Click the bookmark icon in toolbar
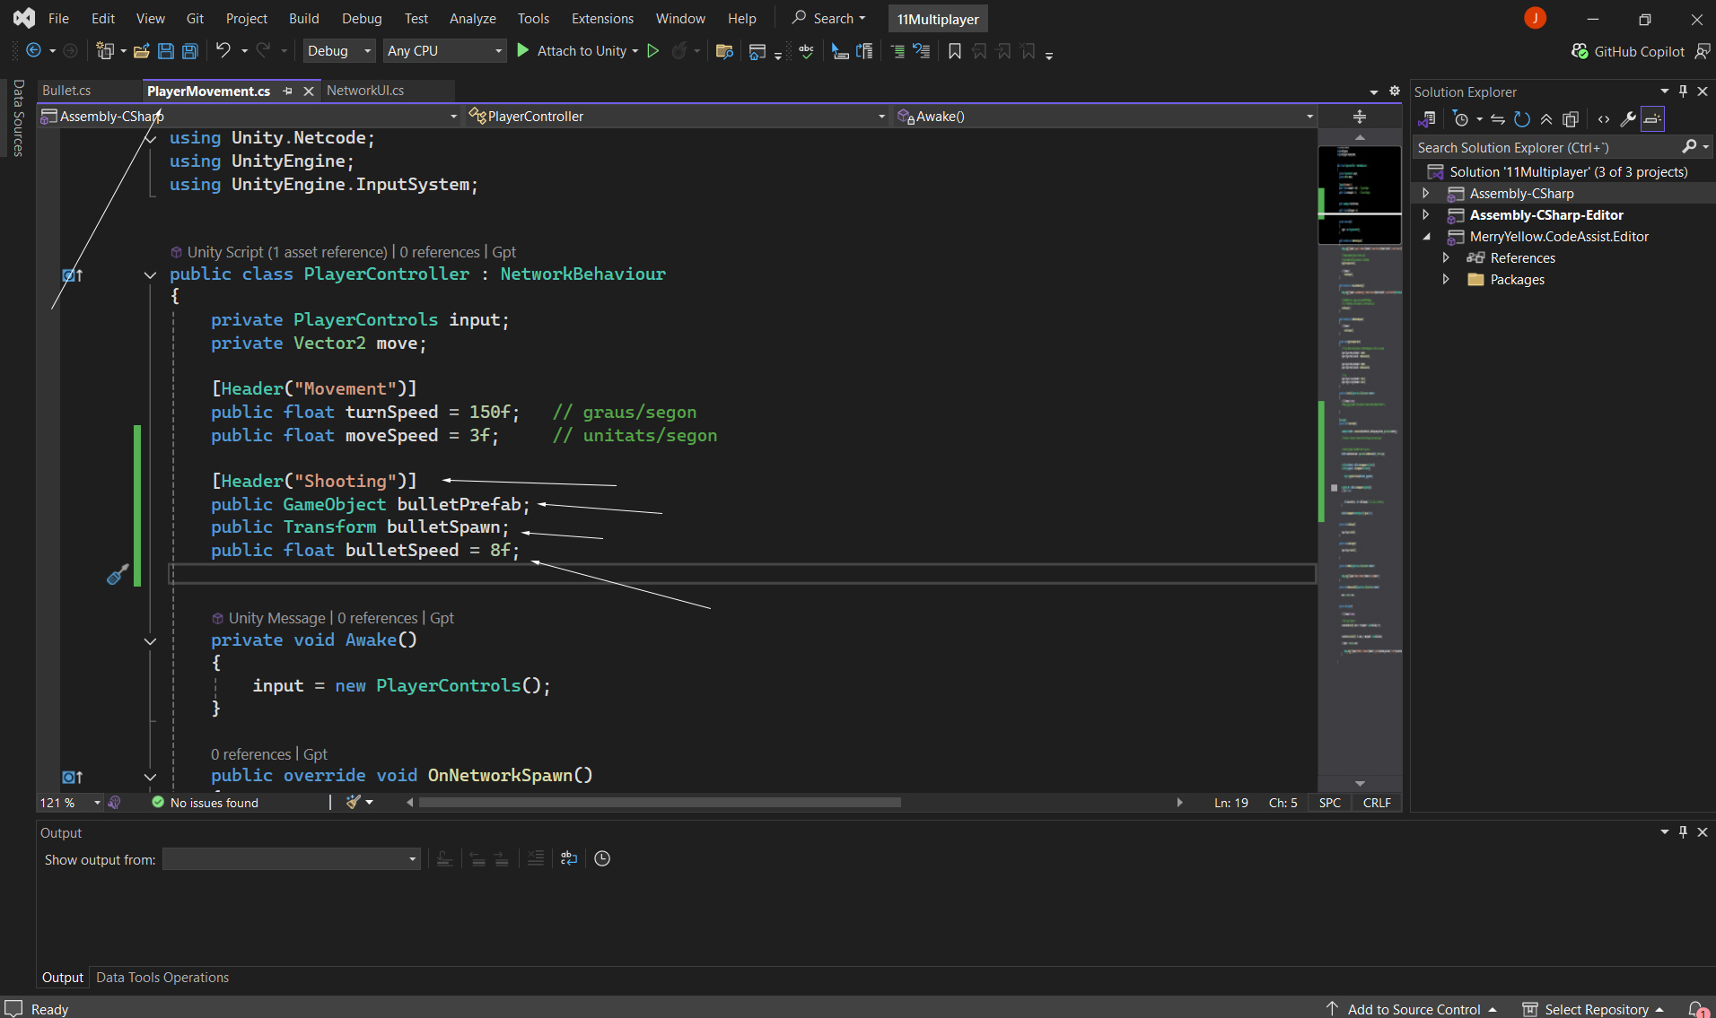Image resolution: width=1716 pixels, height=1018 pixels. tap(954, 51)
